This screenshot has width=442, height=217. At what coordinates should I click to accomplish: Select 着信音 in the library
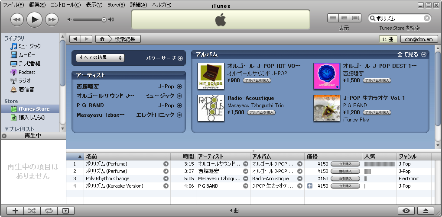click(26, 89)
